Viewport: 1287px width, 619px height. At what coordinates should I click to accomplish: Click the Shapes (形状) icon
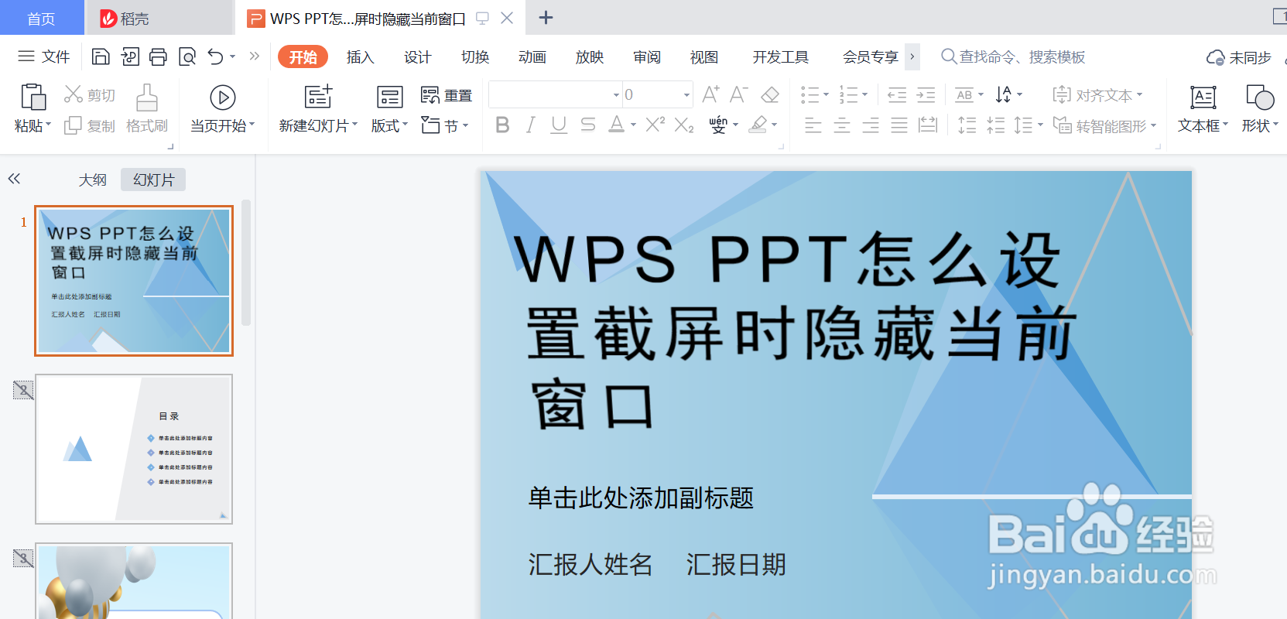point(1260,97)
